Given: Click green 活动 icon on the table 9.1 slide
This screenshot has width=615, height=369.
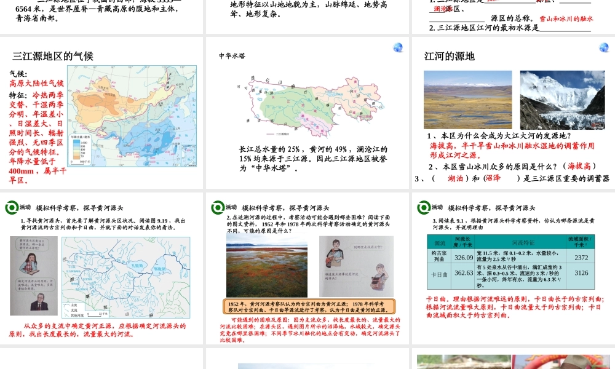Looking at the screenshot, I should (x=424, y=207).
